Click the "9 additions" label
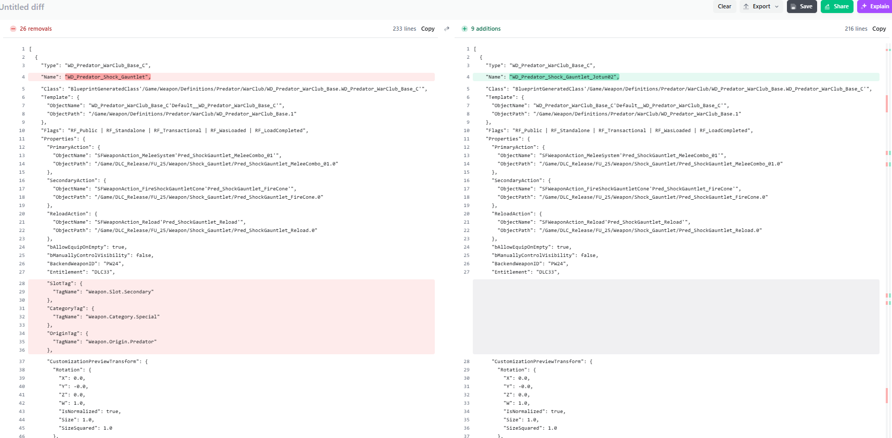The width and height of the screenshot is (892, 438). coord(486,29)
